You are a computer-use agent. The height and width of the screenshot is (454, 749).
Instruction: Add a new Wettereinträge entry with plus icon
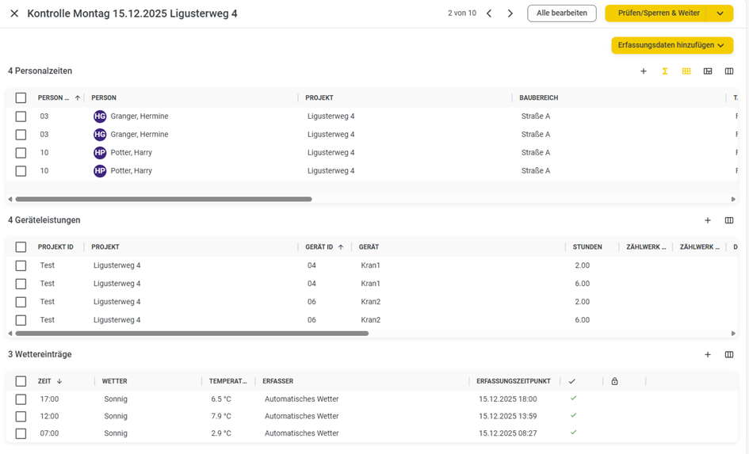point(708,355)
